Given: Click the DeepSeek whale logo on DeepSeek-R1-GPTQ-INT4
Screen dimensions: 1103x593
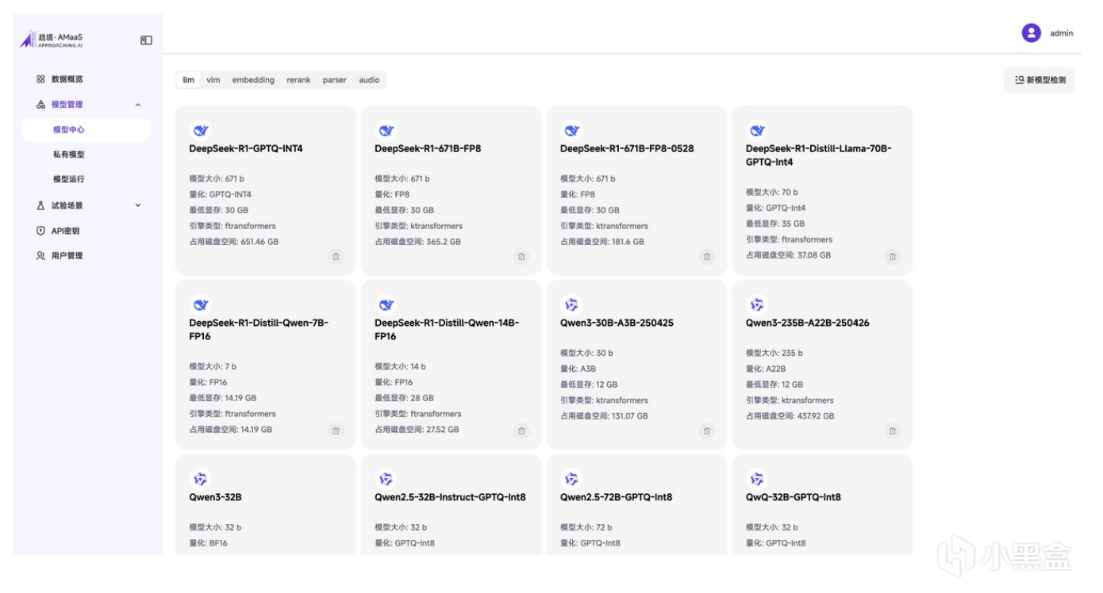Looking at the screenshot, I should point(201,131).
